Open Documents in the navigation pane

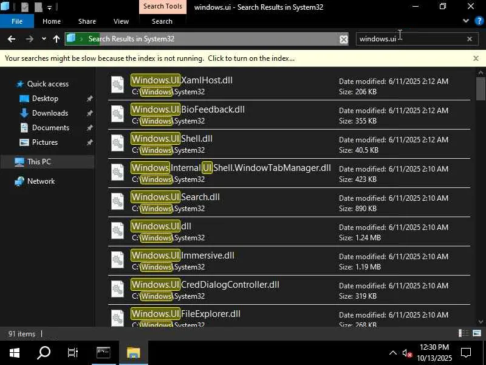pos(50,128)
